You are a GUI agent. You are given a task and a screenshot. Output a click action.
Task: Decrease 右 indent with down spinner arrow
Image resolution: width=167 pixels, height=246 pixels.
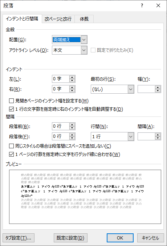[72, 91]
